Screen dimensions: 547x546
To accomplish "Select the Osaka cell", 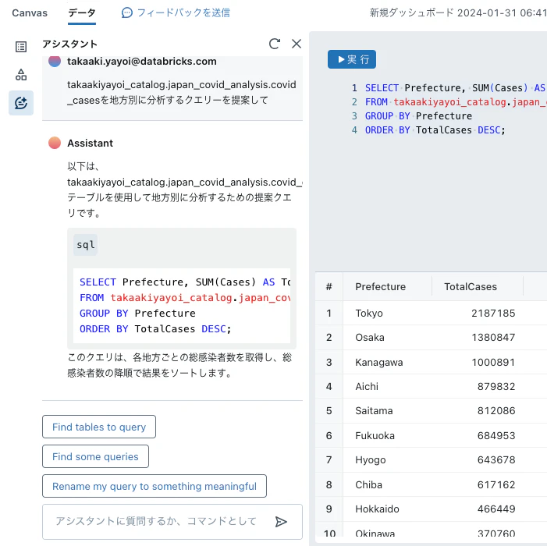I will (370, 338).
